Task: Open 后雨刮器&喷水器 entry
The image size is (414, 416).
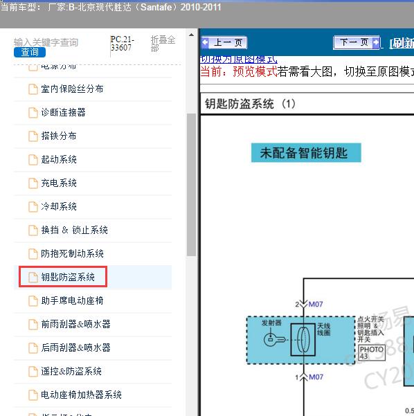Action: 75,347
